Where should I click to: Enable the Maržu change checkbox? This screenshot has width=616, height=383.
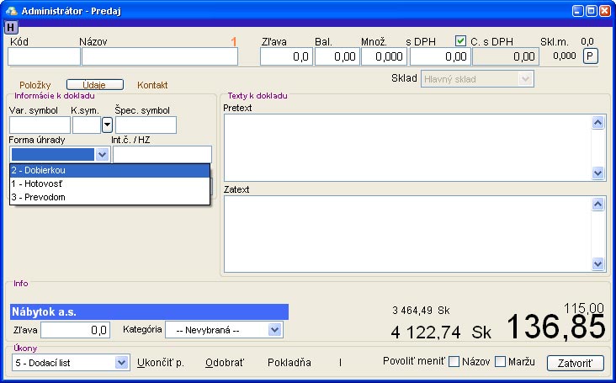coord(501,362)
